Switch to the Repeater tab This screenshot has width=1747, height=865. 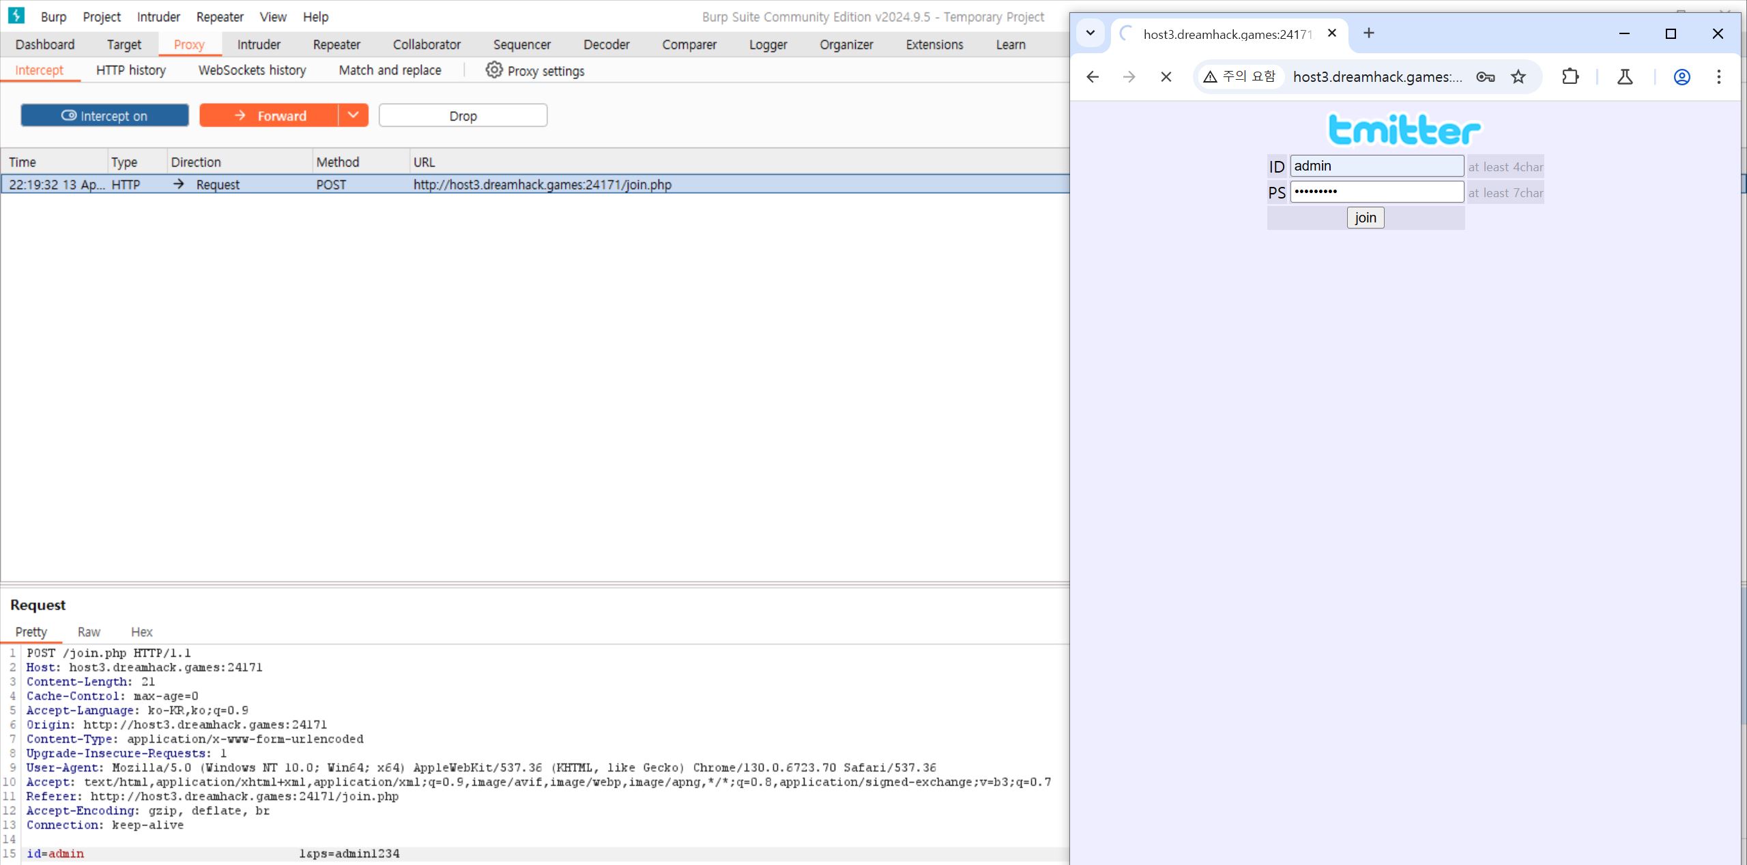click(336, 45)
